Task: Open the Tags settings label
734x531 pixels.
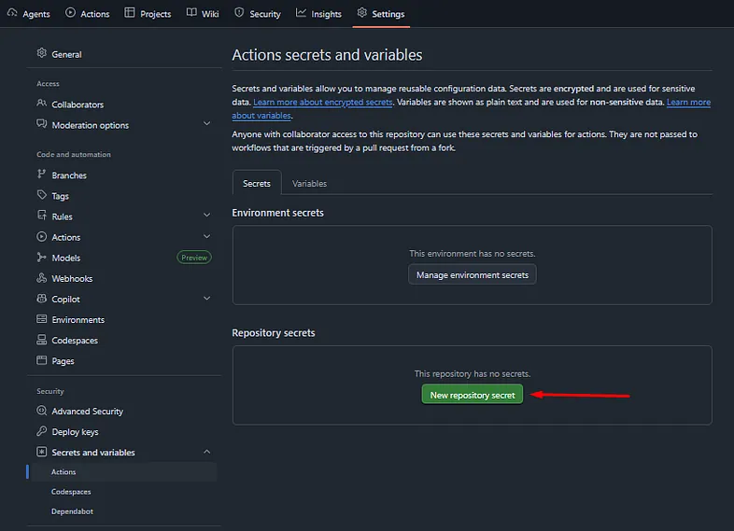Action: [61, 196]
